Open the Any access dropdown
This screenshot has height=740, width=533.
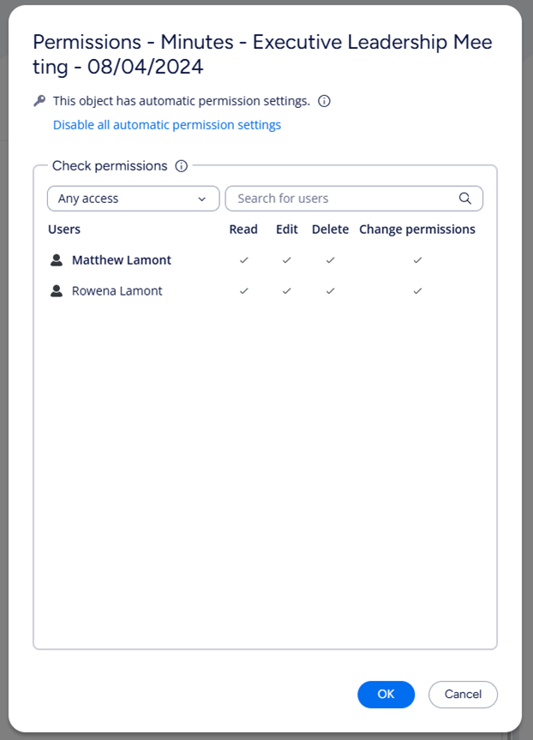click(134, 198)
